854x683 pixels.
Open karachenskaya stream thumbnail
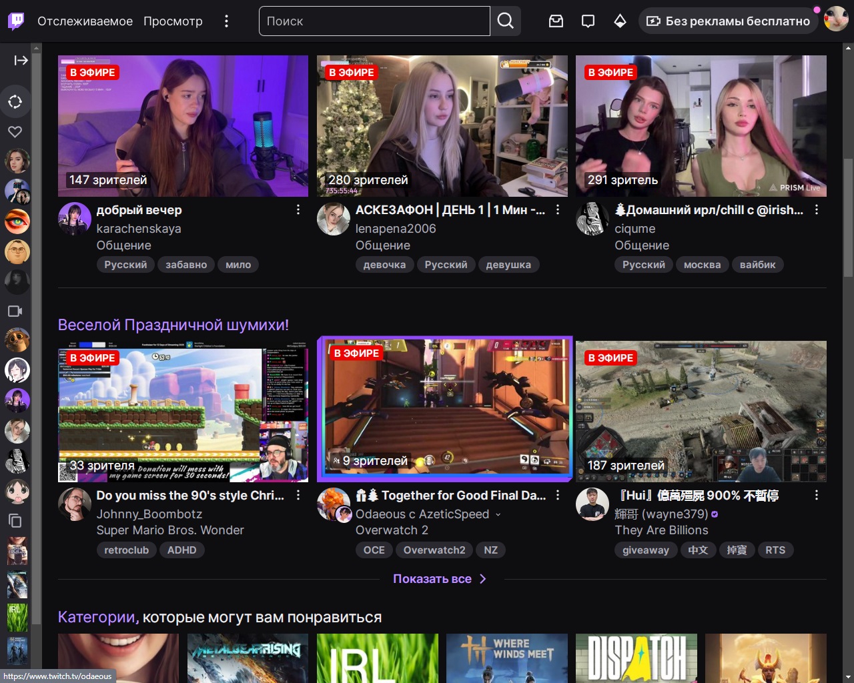(x=183, y=126)
